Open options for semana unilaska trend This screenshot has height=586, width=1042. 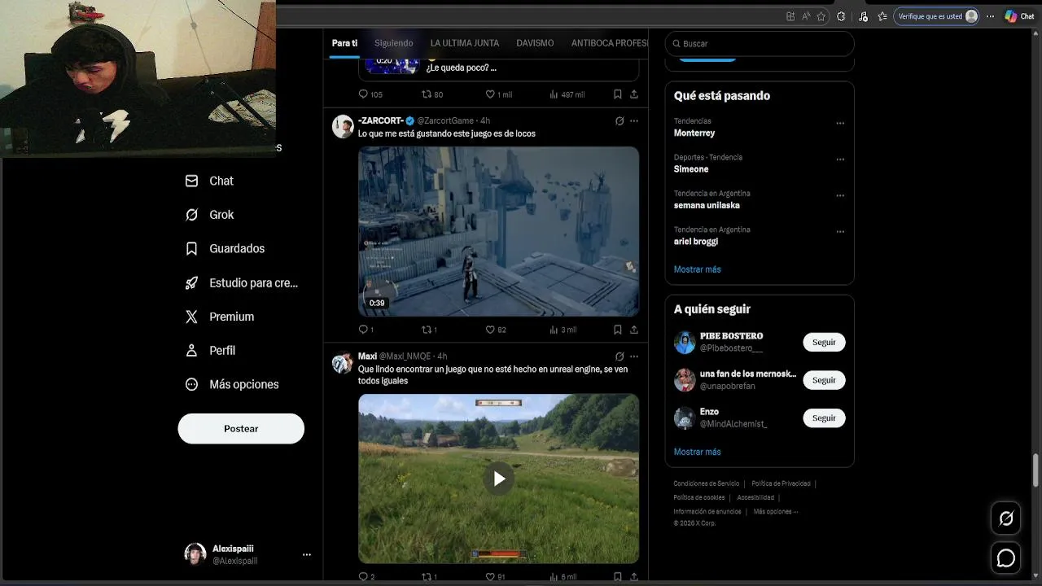(840, 196)
